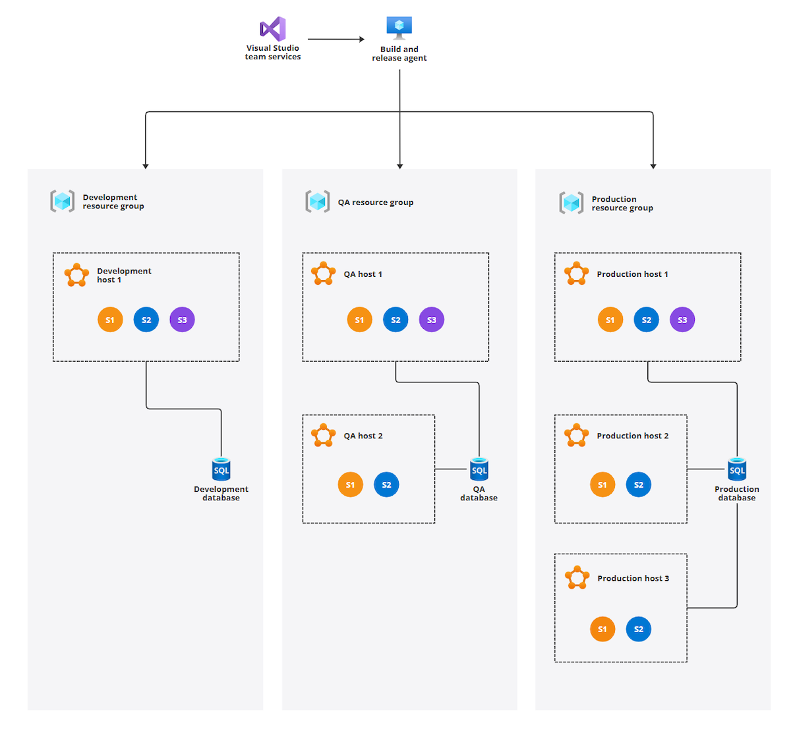This screenshot has width=791, height=733.
Task: Click the Development host 1 cluster icon
Action: [x=76, y=275]
